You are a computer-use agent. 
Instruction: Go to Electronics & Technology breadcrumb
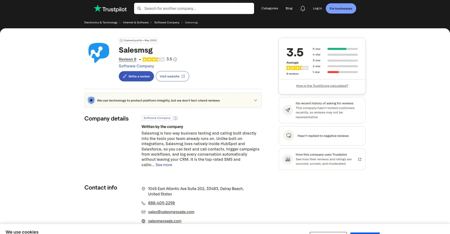coord(101,22)
